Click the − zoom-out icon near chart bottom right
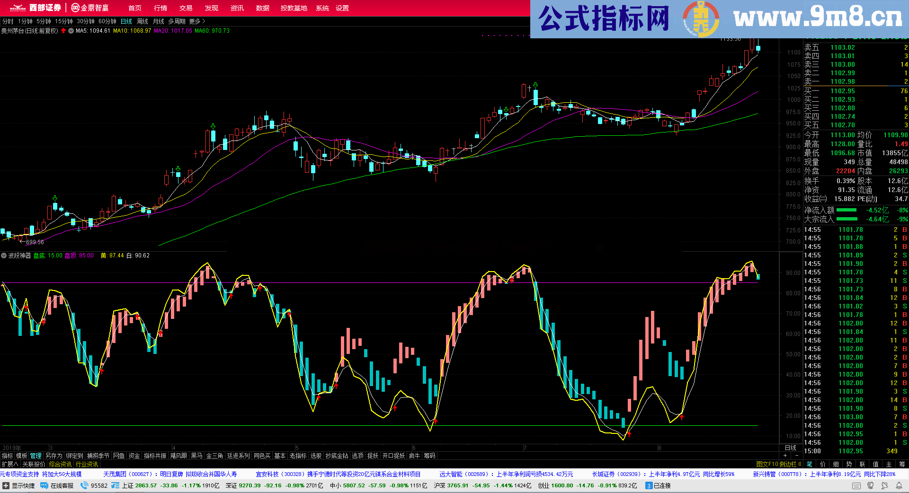Viewport: 909px width, 493px height. 796,456
